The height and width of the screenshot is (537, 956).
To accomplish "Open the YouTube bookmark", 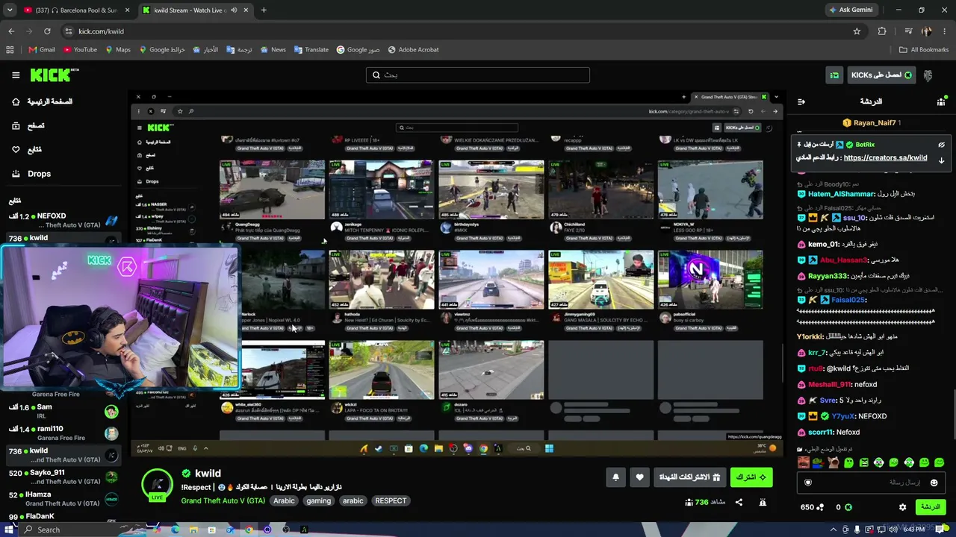I will pos(80,50).
